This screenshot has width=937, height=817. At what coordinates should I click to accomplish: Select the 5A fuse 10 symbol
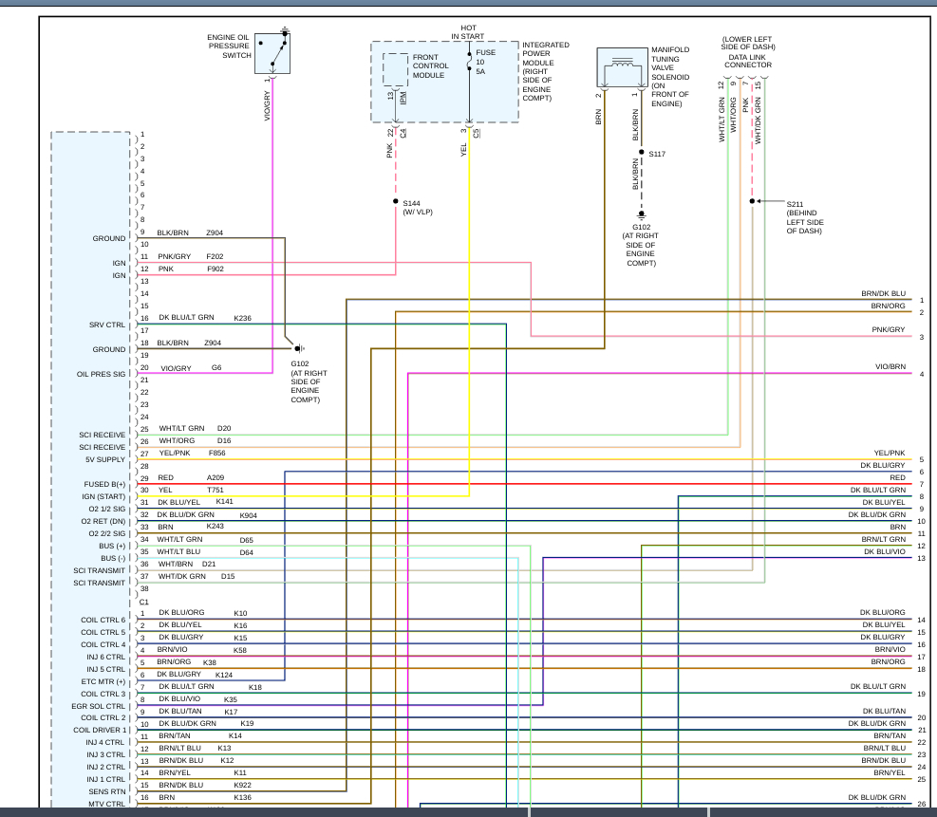(x=468, y=65)
